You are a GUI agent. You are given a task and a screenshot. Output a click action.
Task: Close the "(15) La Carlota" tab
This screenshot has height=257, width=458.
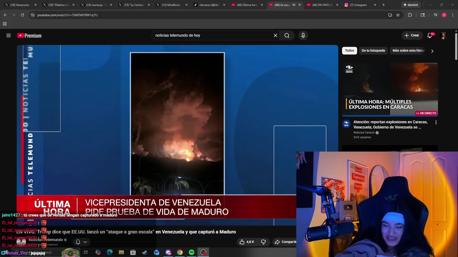pos(148,5)
